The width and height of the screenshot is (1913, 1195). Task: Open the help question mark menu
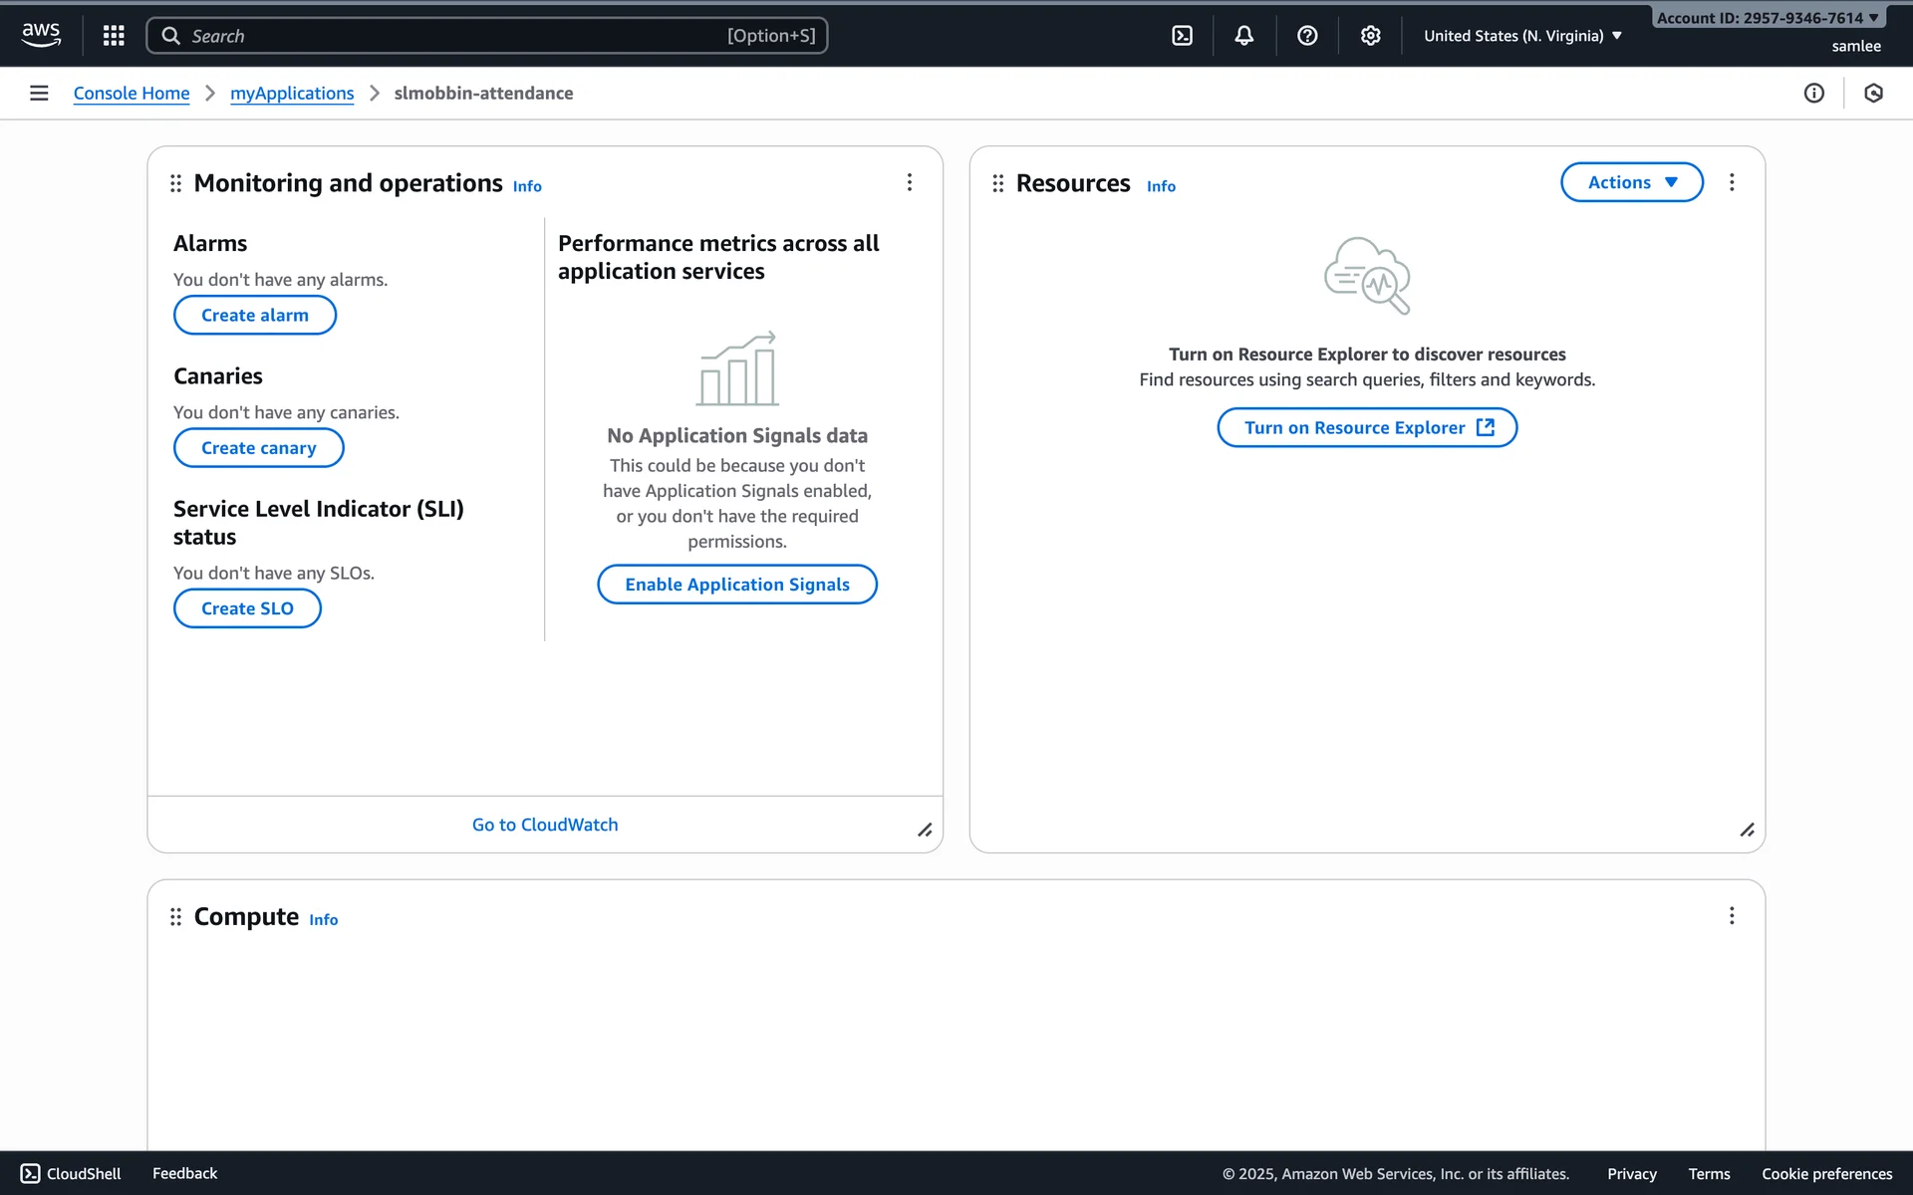1307,36
